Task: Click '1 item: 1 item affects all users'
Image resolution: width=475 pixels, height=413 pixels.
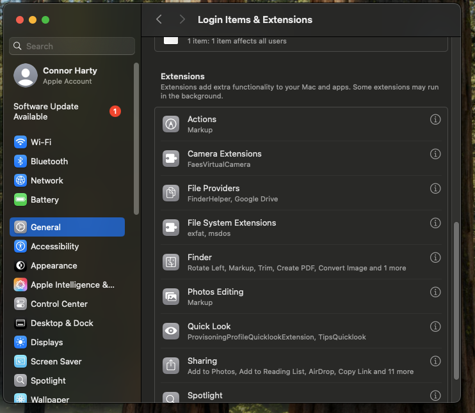Action: pos(237,41)
